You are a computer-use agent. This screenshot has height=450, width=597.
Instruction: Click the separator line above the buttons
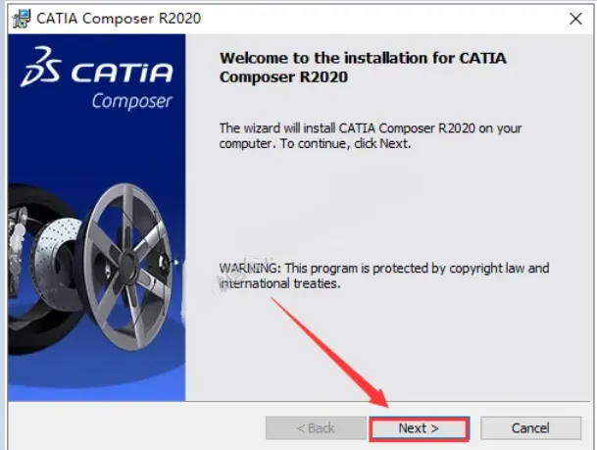298,401
